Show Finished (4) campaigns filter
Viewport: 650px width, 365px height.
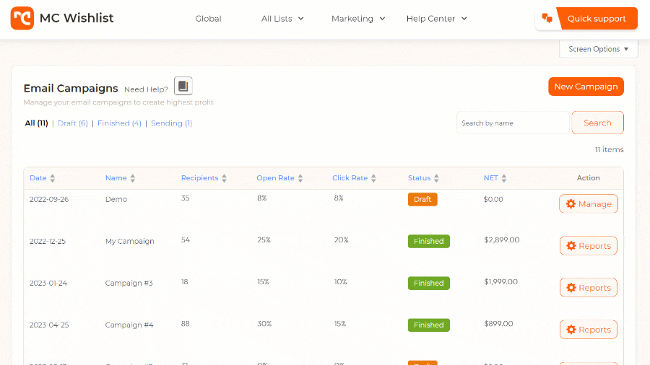[119, 123]
